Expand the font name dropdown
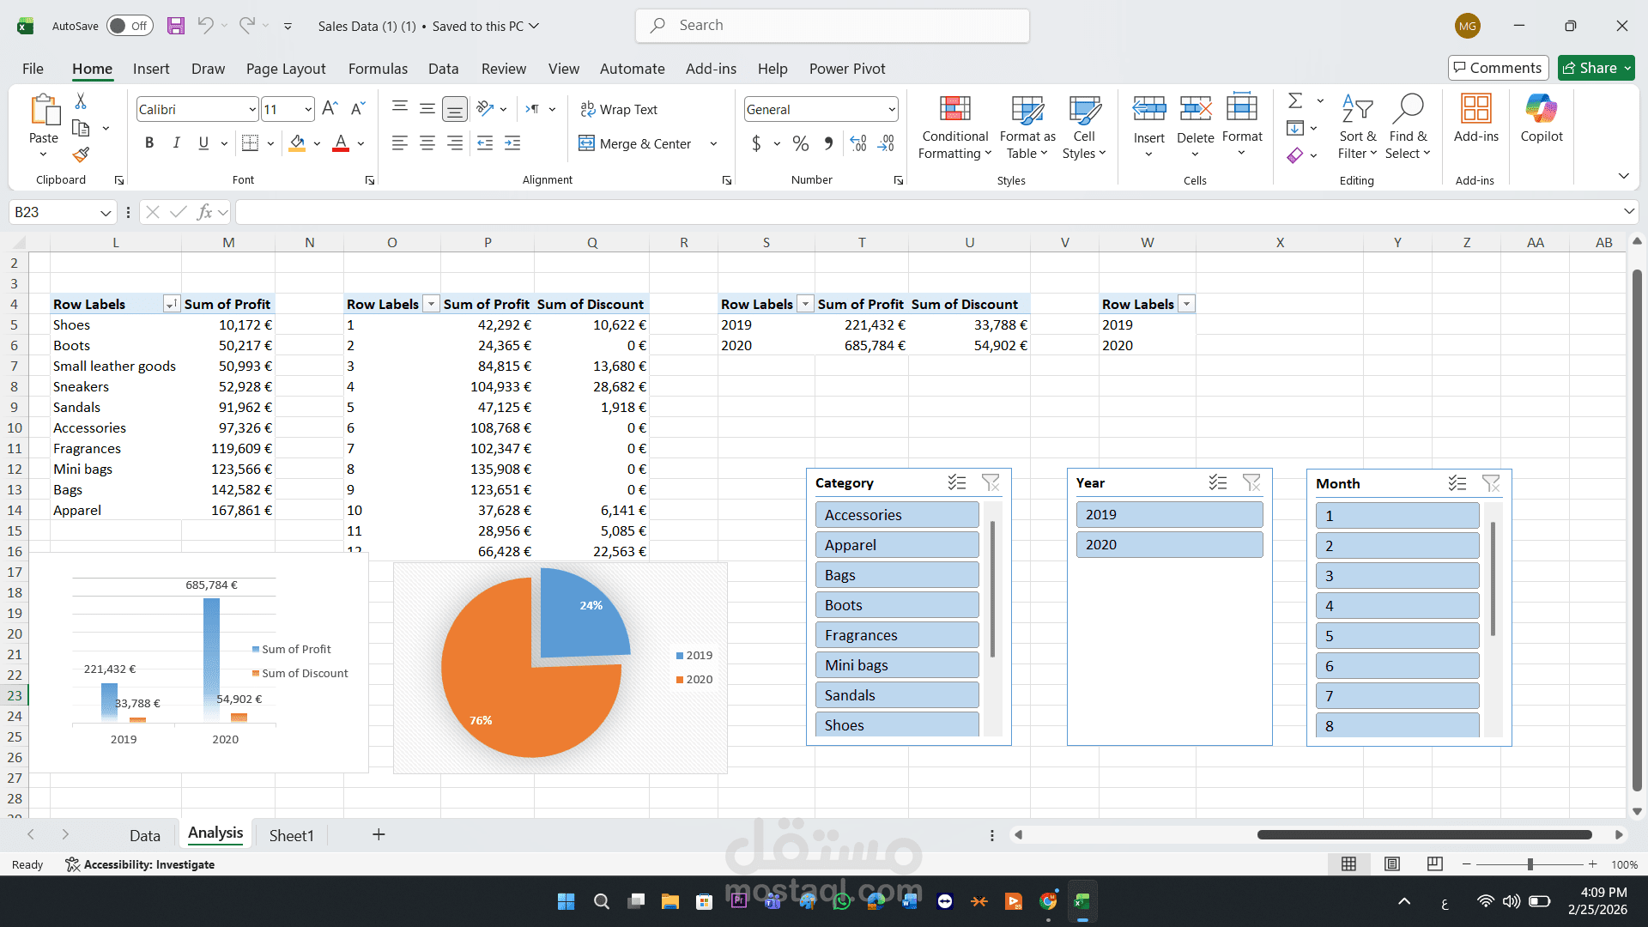 coord(251,109)
